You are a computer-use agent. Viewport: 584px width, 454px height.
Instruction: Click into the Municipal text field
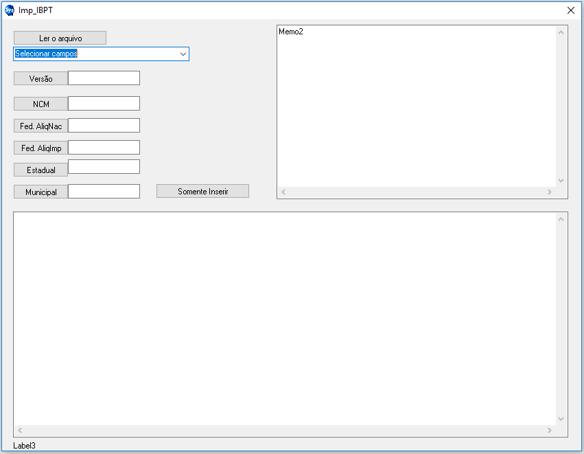point(104,192)
